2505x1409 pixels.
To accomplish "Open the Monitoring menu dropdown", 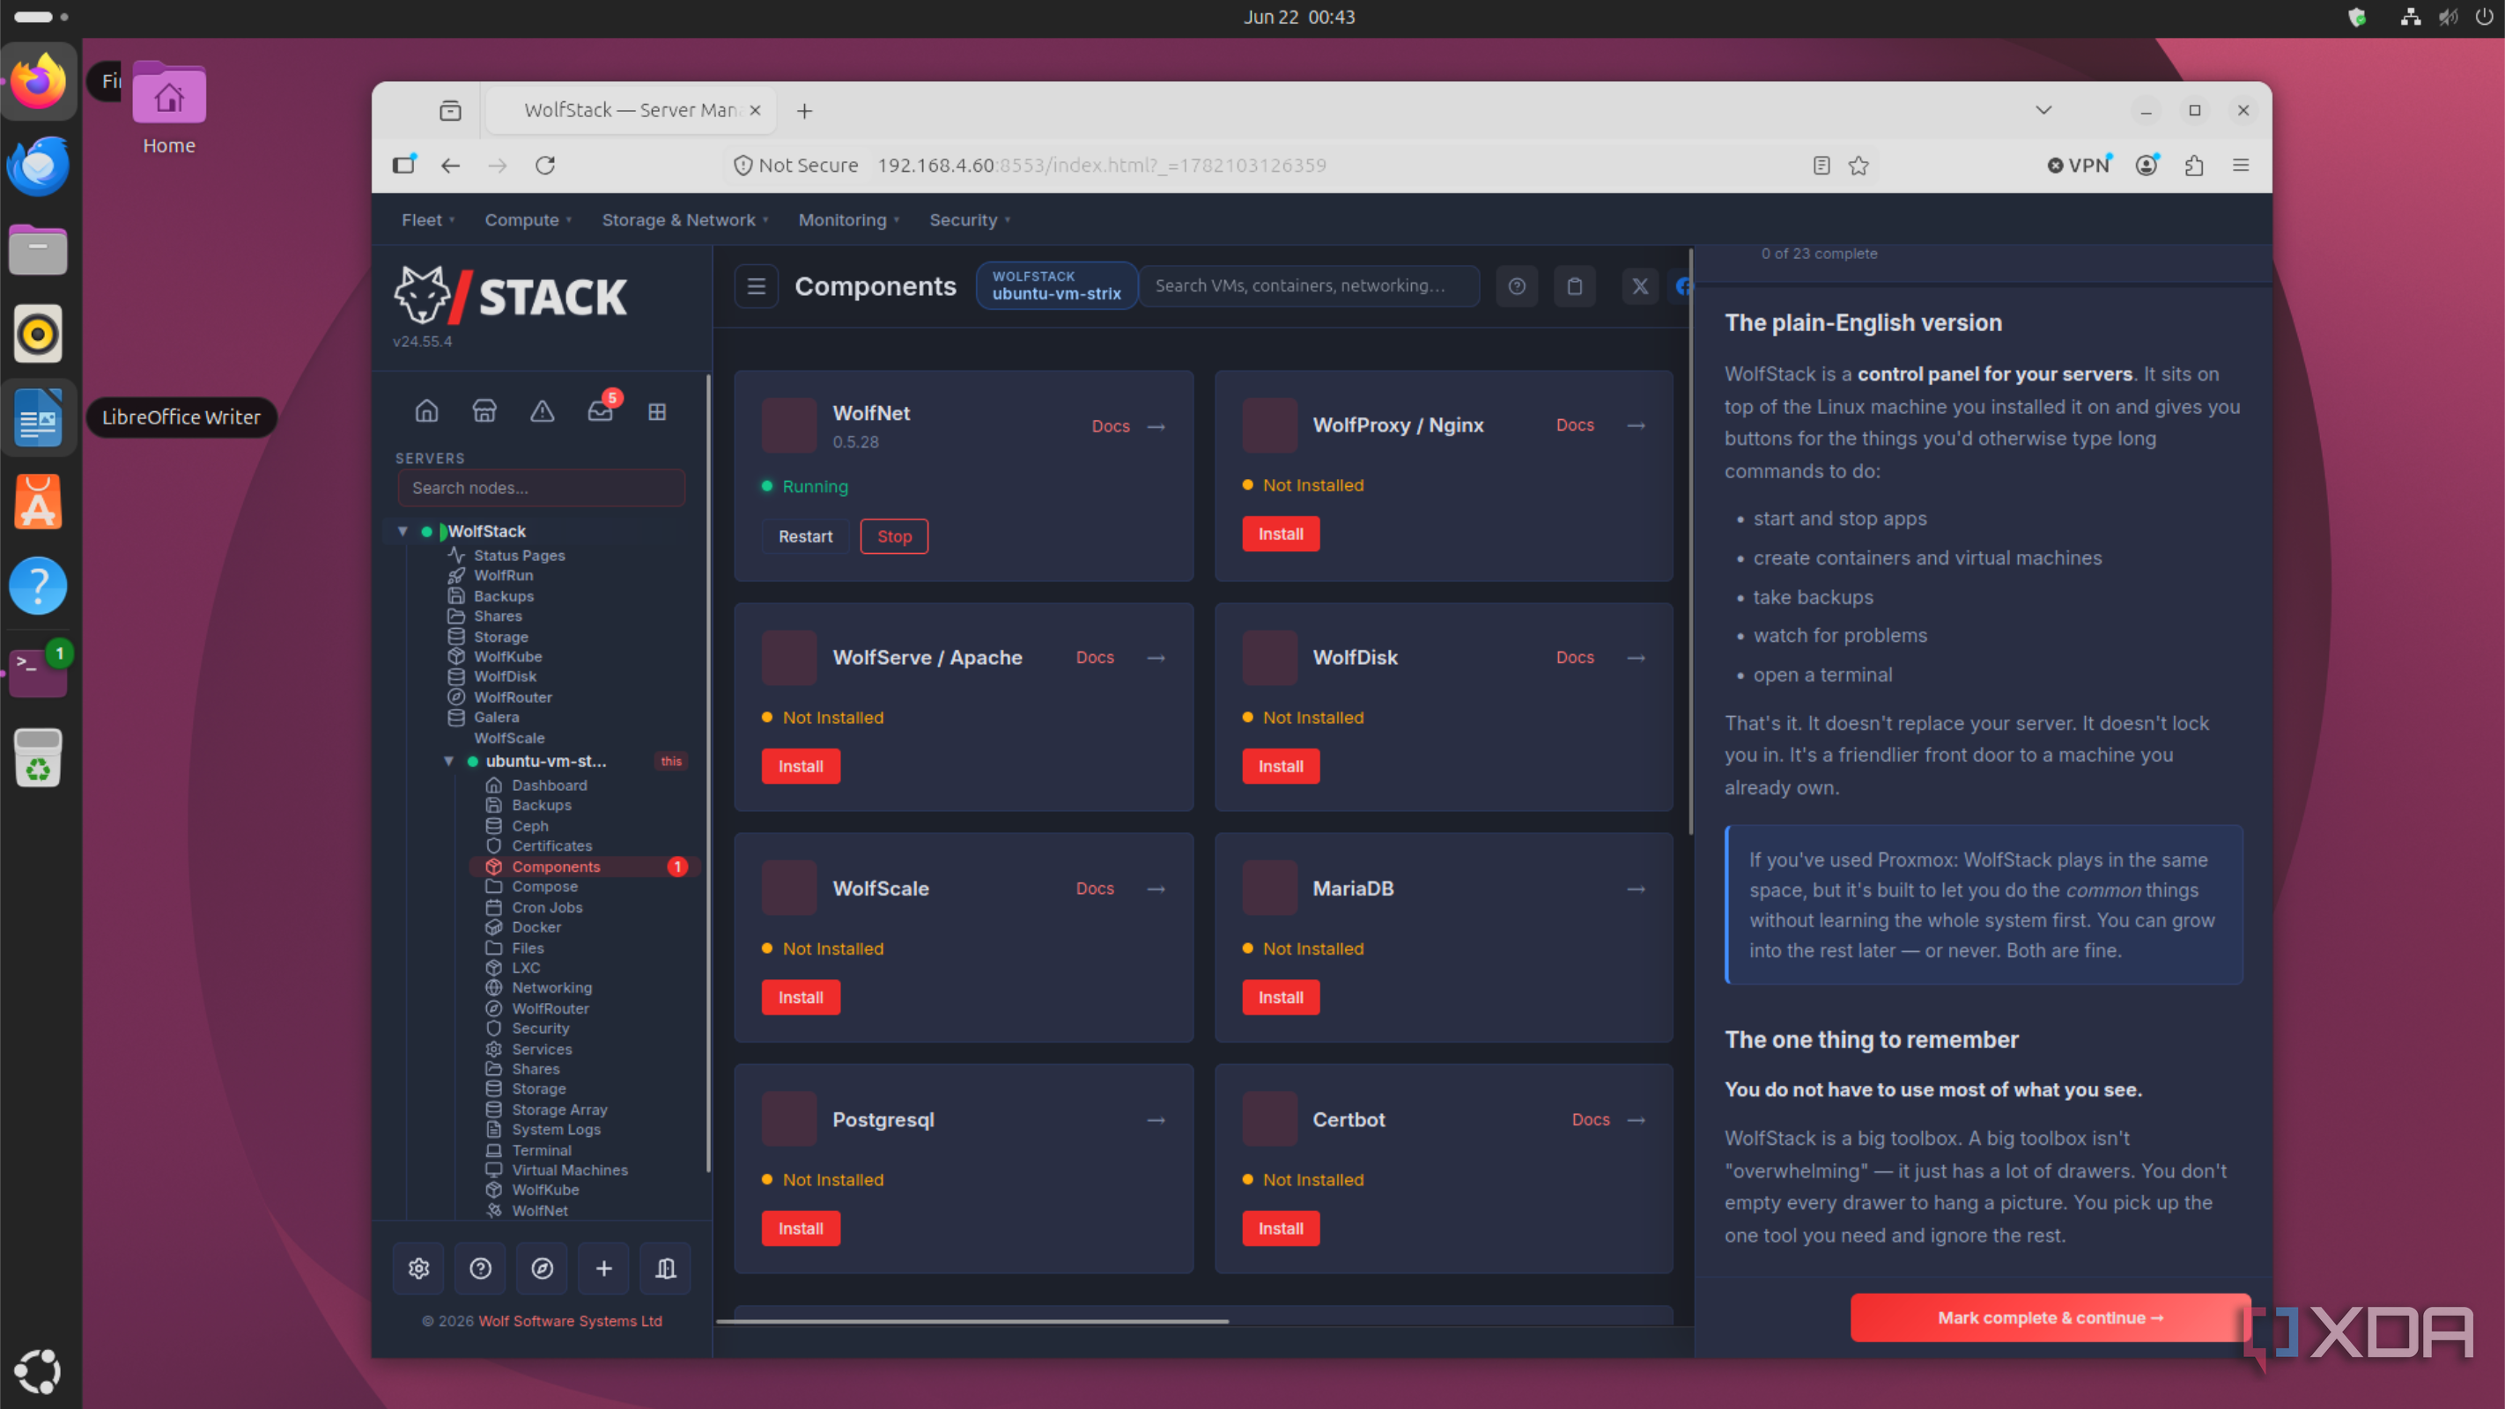I will 849,220.
